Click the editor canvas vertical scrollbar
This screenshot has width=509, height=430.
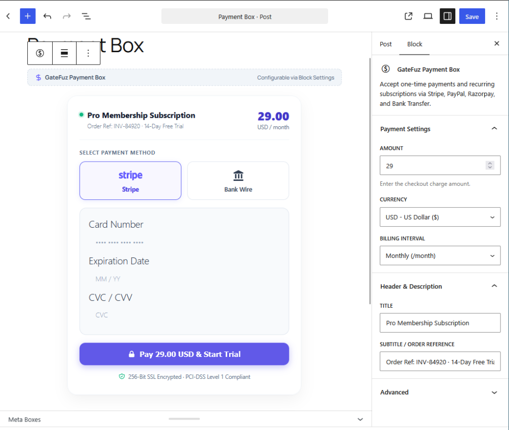click(x=370, y=181)
